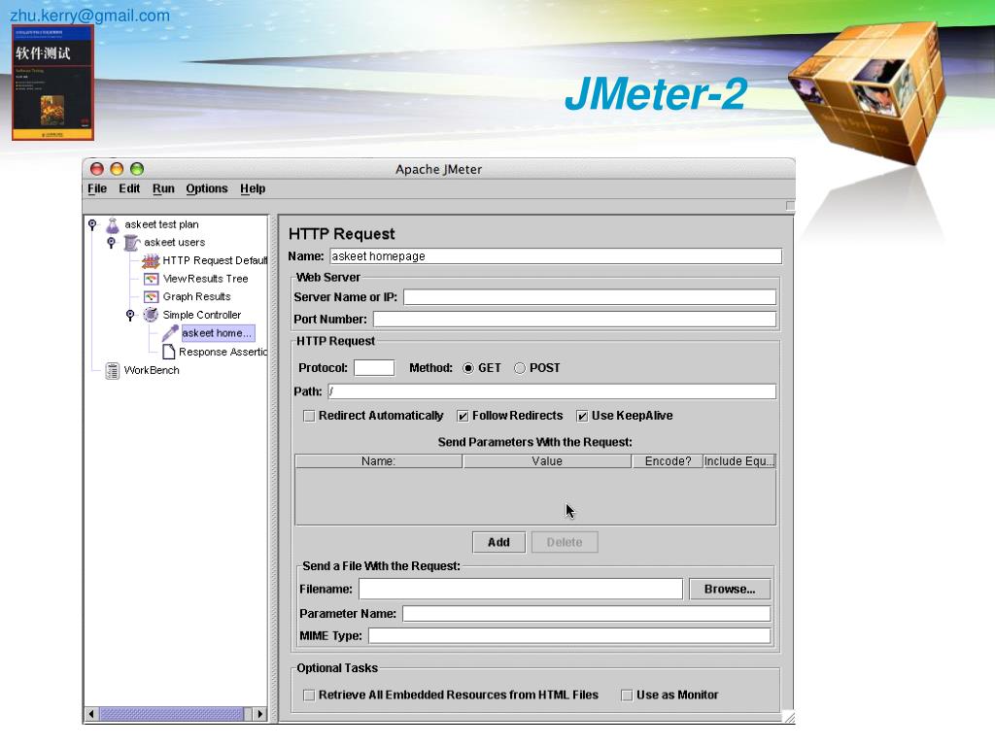Viewport: 995px width, 746px height.
Task: Click tree scrollbar left arrow
Action: (x=91, y=714)
